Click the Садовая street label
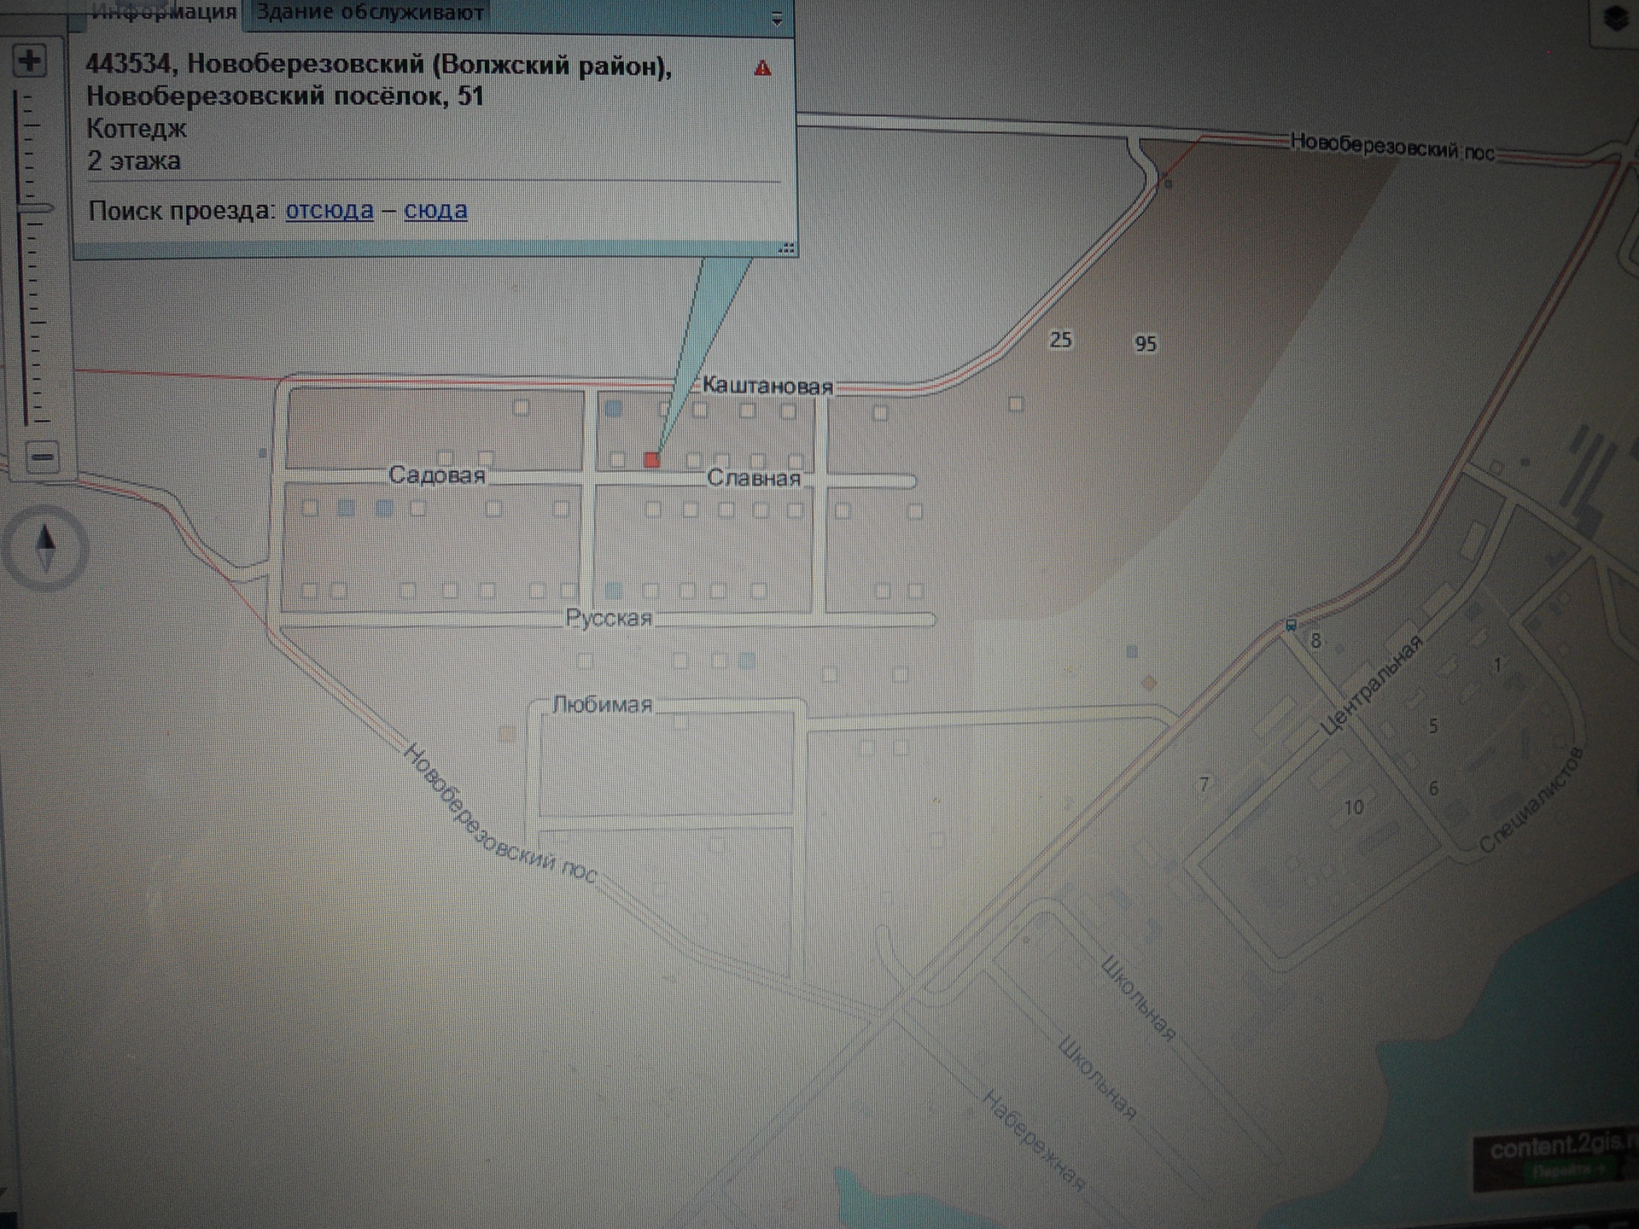1639x1229 pixels. pyautogui.click(x=436, y=475)
